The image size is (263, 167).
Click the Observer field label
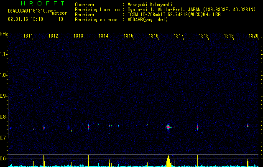(85, 5)
